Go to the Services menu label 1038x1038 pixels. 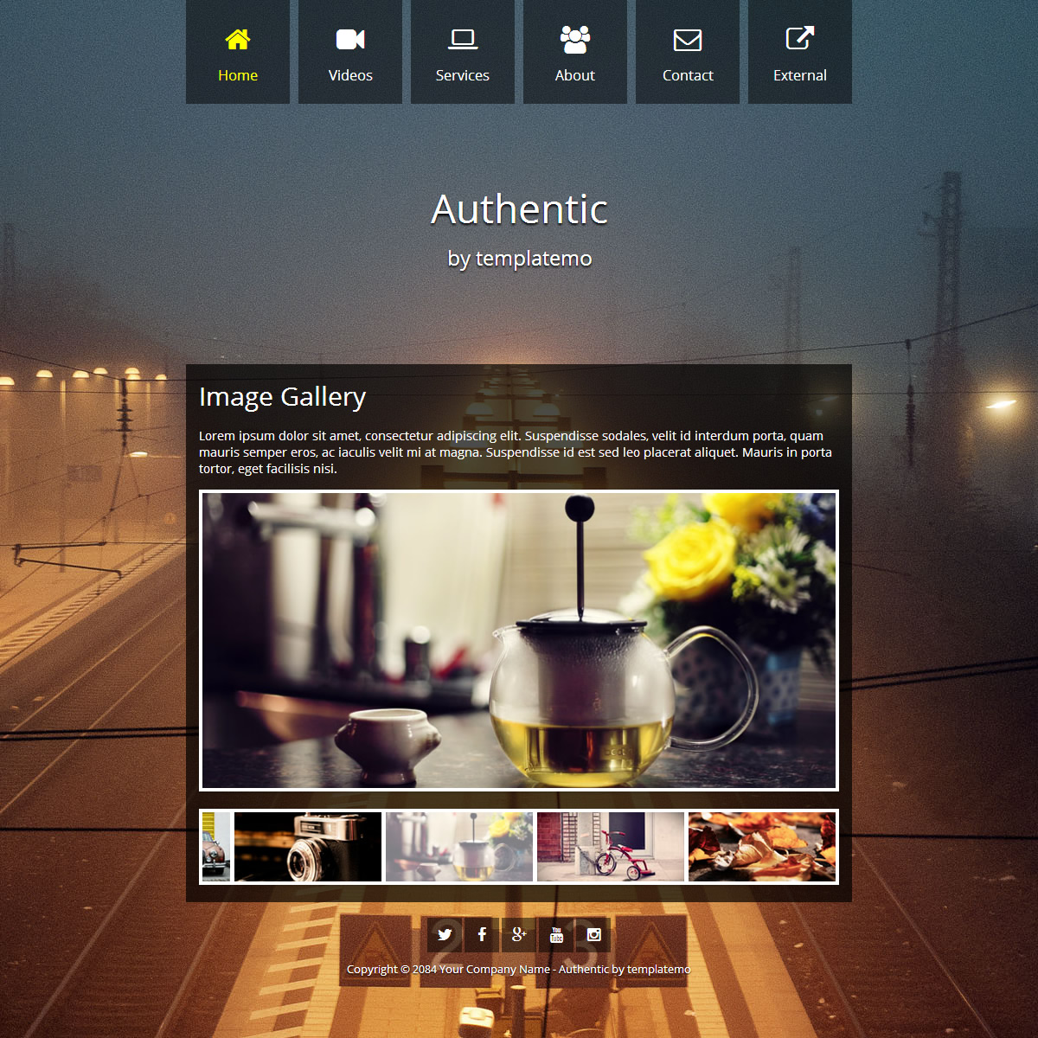pos(463,75)
